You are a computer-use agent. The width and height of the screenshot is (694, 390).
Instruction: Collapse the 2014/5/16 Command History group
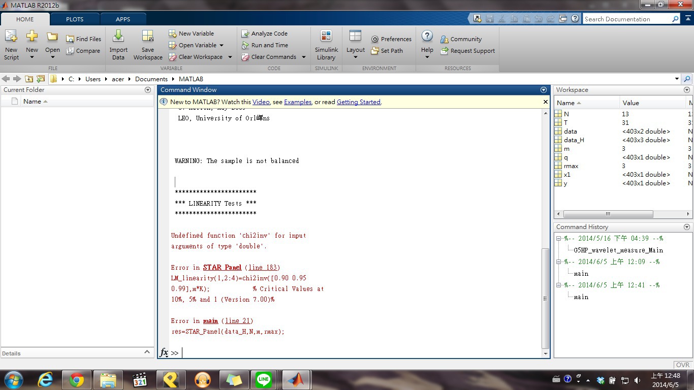(559, 238)
